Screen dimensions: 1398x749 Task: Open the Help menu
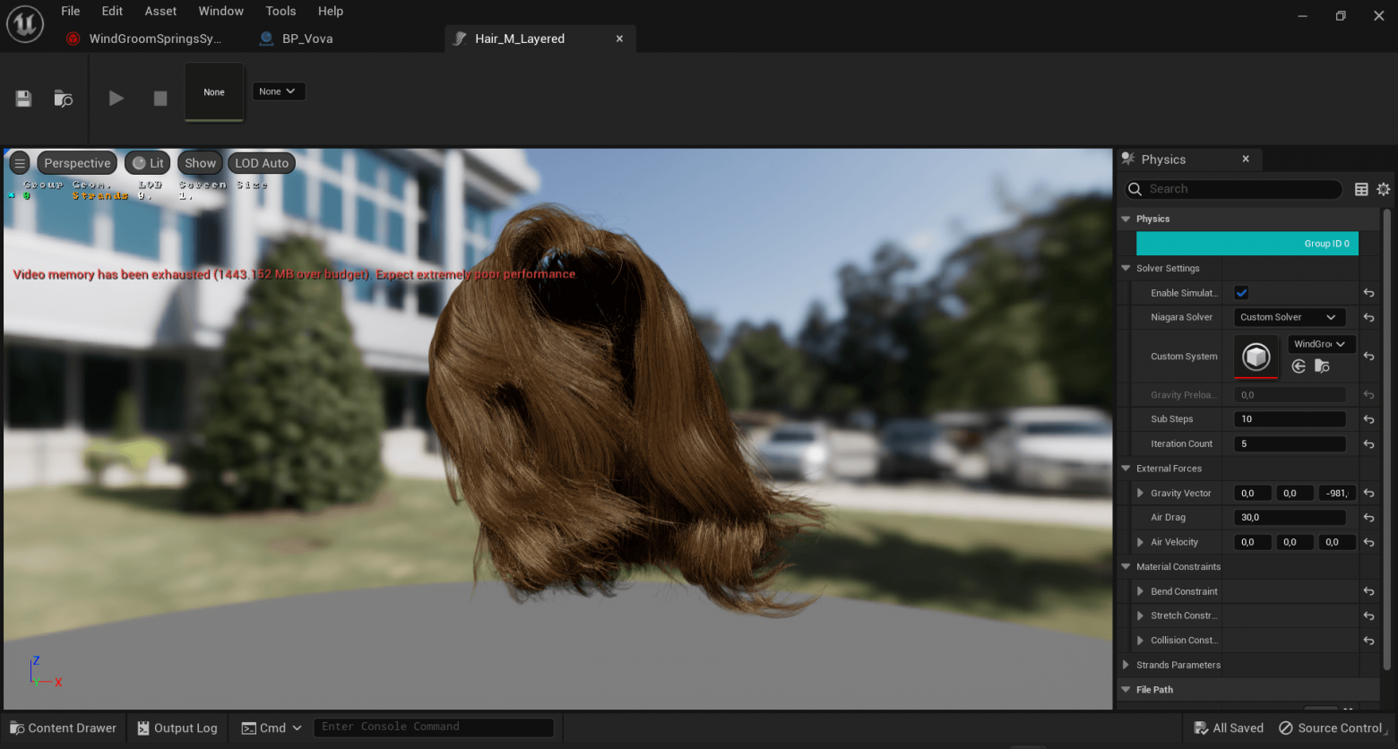(331, 11)
